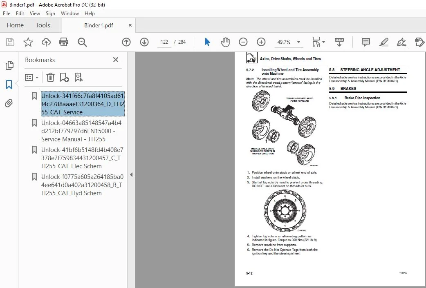426x288 pixels.
Task: Zoom in with the plus button
Action: tap(261, 42)
